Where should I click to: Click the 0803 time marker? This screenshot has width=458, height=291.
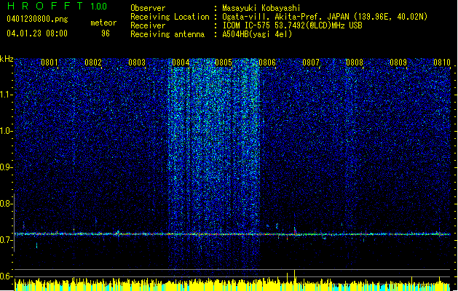(137, 63)
